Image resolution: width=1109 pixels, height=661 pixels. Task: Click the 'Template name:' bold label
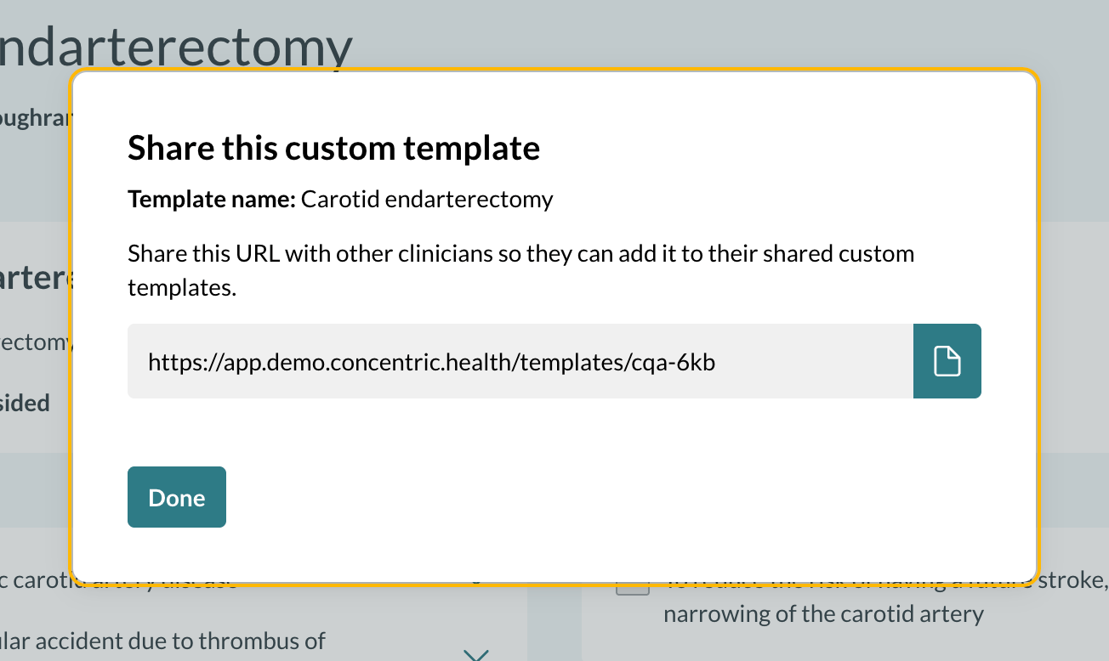pos(212,200)
